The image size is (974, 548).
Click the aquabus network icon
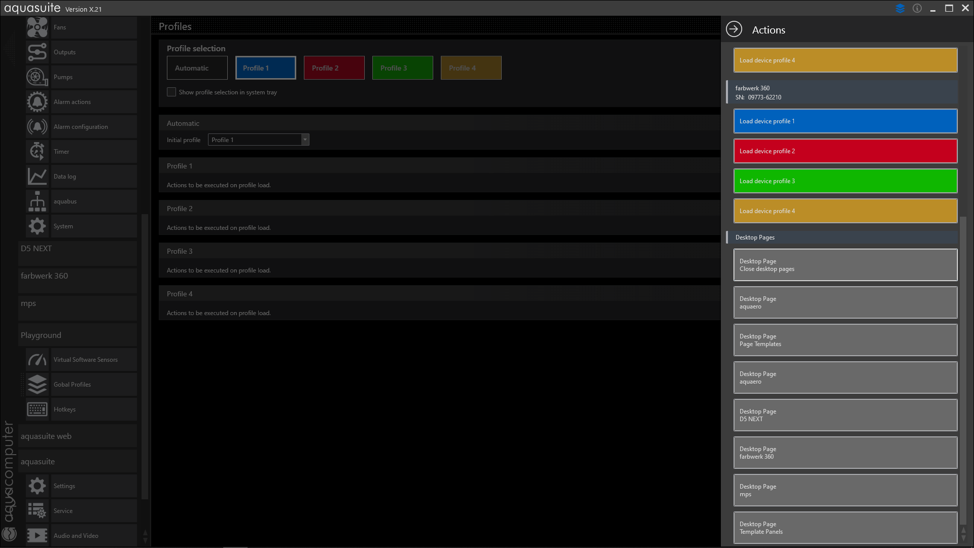(x=37, y=201)
